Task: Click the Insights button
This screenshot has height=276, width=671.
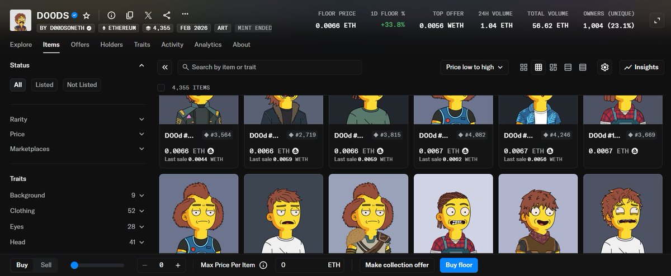Action: tap(641, 67)
